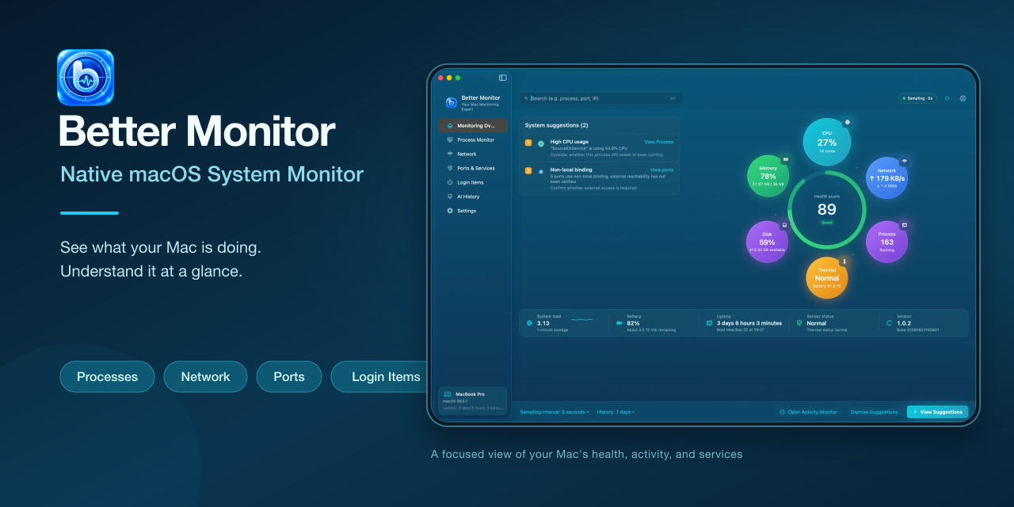Viewport: 1014px width, 507px height.
Task: Click the orange number 1 suggestion badge
Action: (528, 143)
